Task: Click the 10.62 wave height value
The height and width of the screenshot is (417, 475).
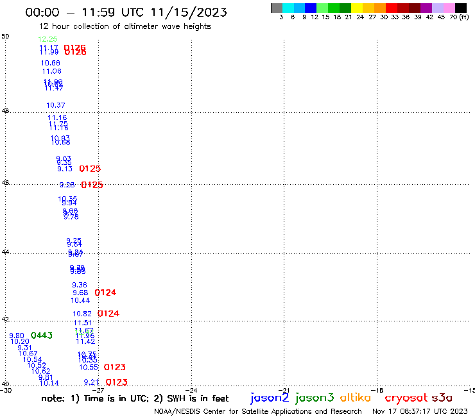Action: (41, 371)
